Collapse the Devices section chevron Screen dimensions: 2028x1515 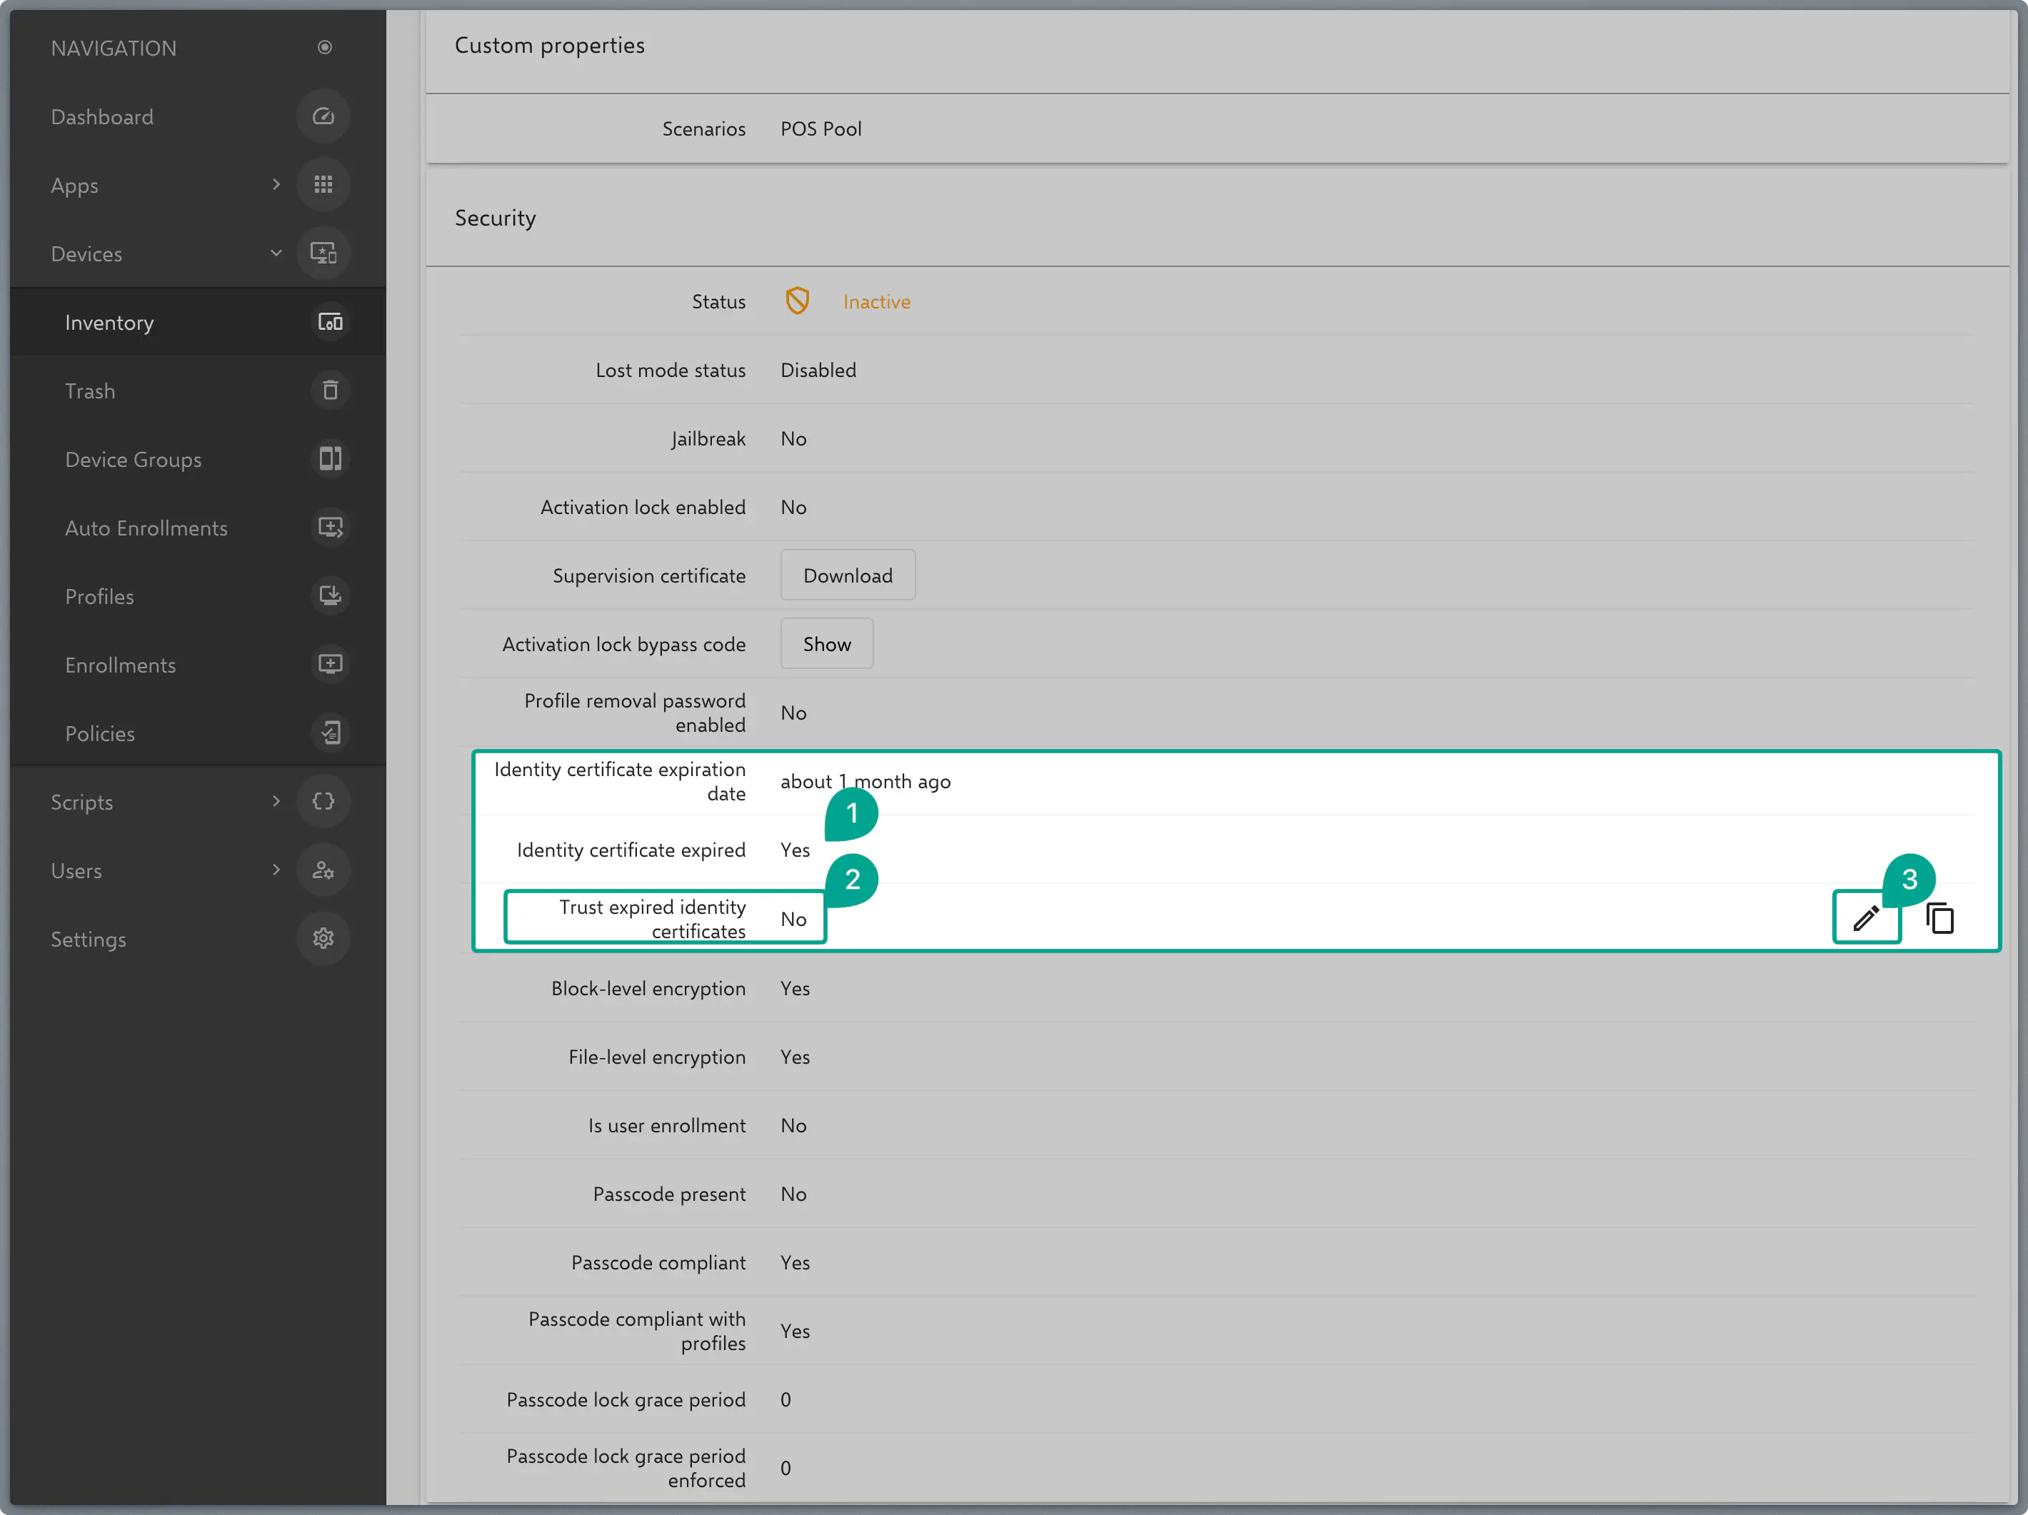pyautogui.click(x=276, y=254)
